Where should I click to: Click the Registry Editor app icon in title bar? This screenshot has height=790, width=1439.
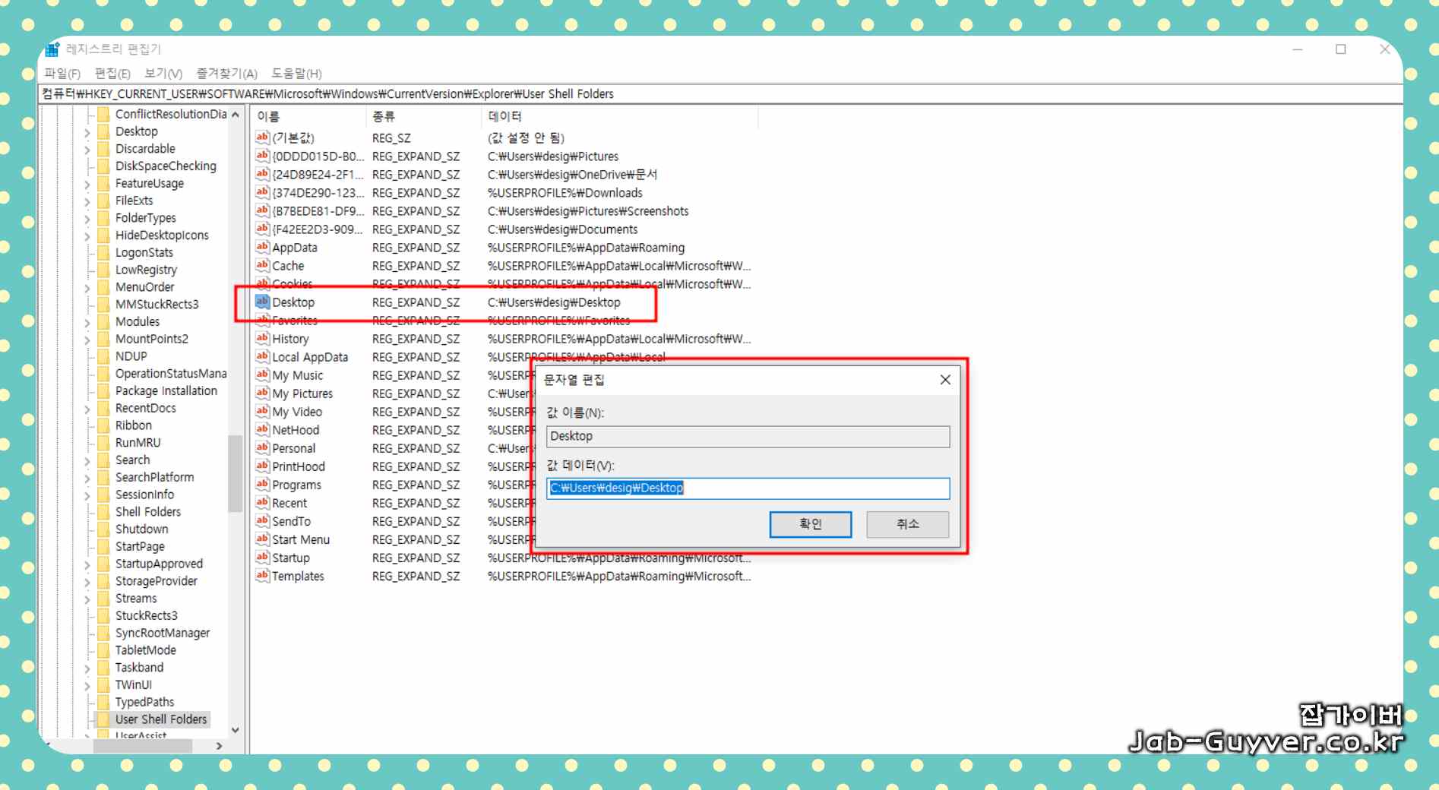[x=52, y=49]
